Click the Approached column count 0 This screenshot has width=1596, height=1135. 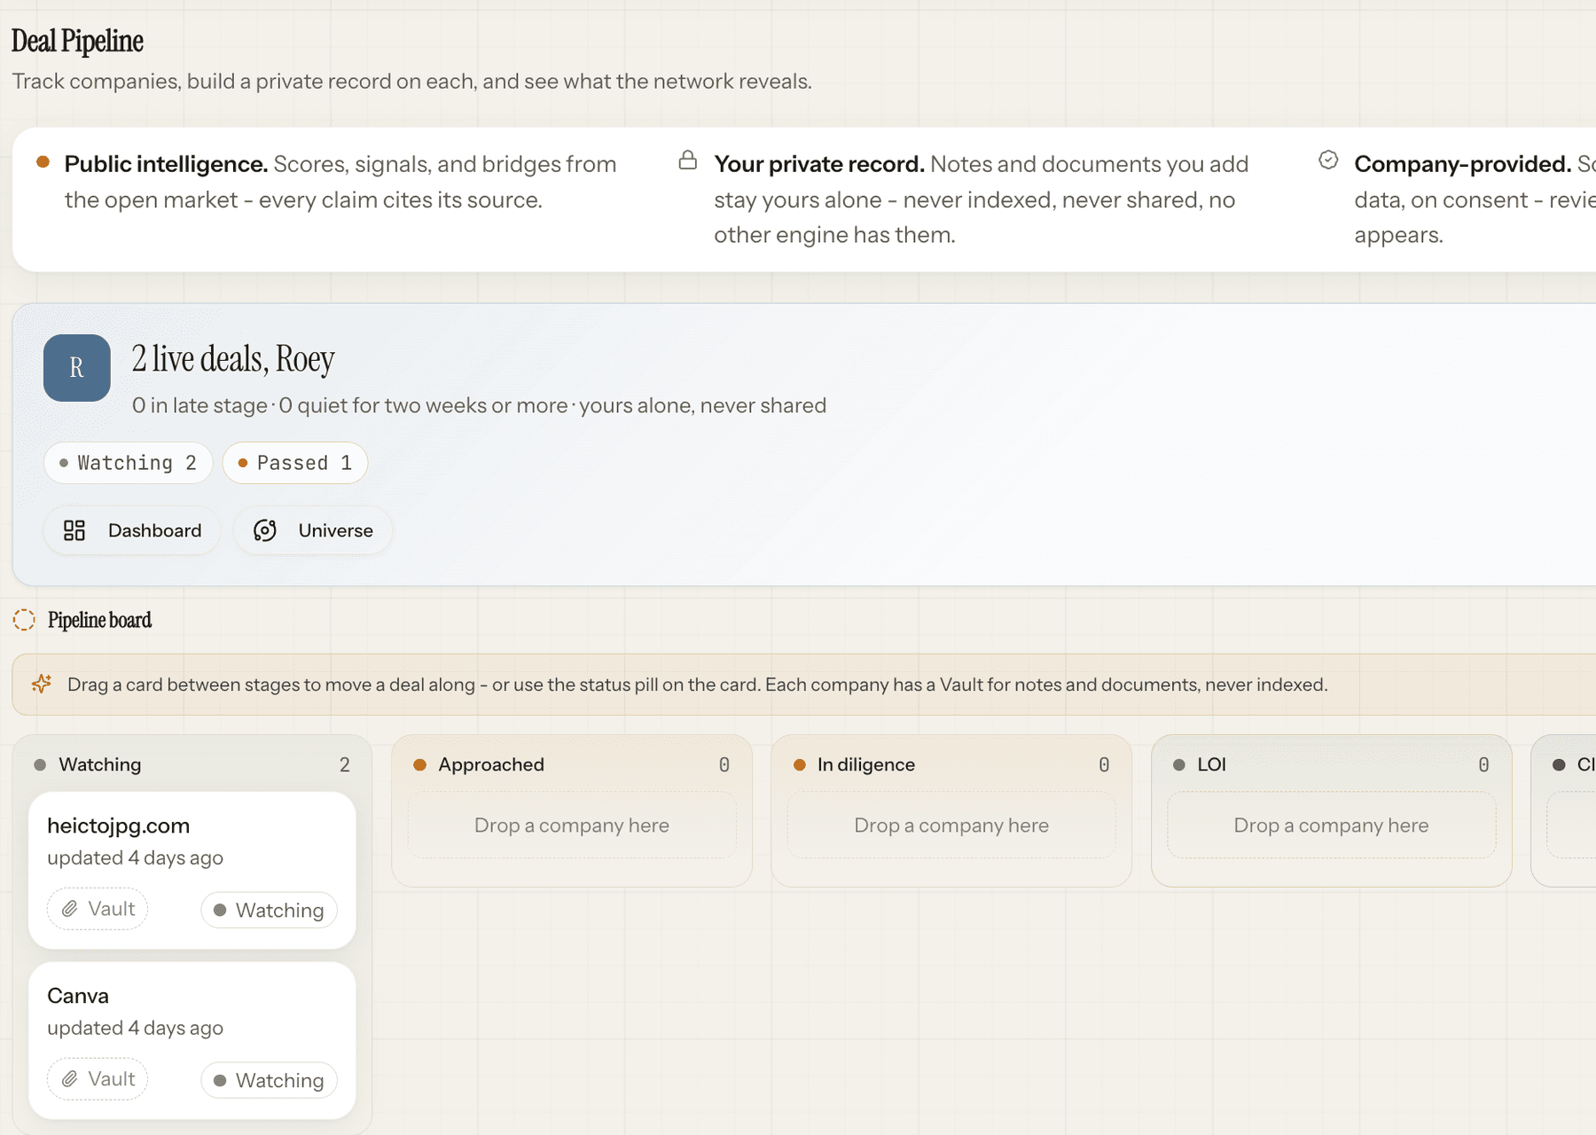tap(724, 764)
